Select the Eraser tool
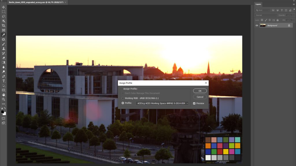296x166 pixels. click(3, 58)
